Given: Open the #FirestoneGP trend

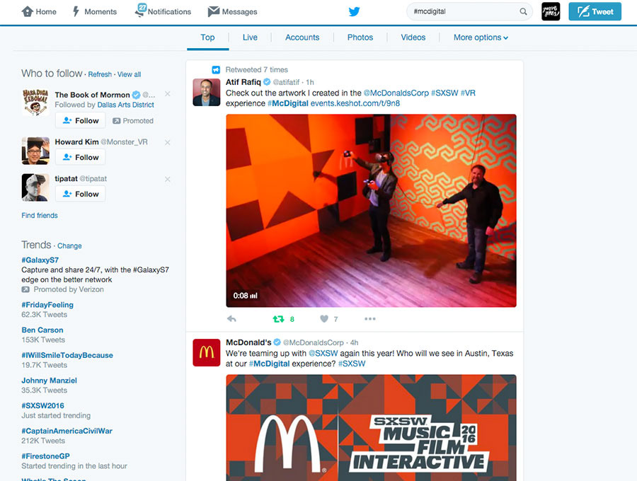Looking at the screenshot, I should pos(45,456).
